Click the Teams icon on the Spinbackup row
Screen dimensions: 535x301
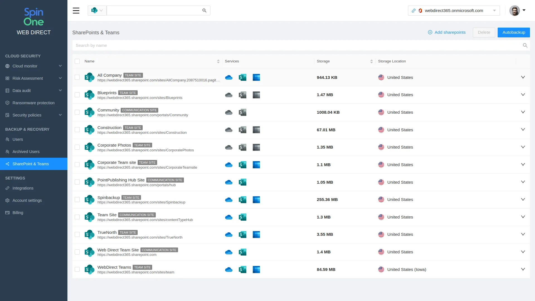256,200
